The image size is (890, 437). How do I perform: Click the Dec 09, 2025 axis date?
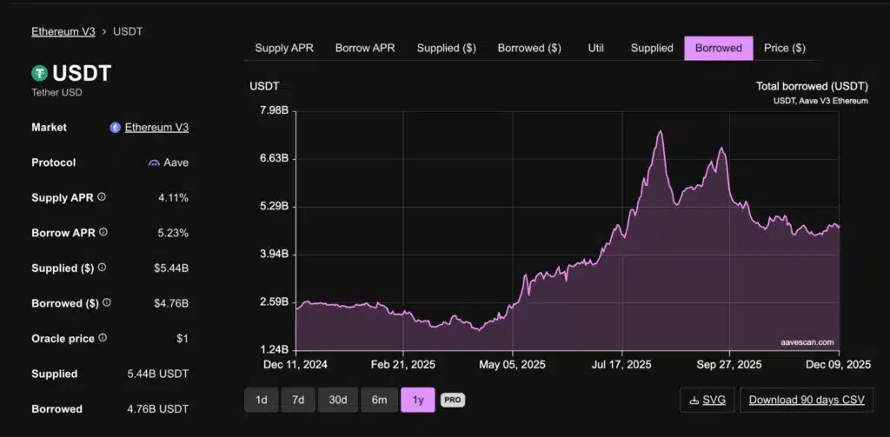coord(839,365)
